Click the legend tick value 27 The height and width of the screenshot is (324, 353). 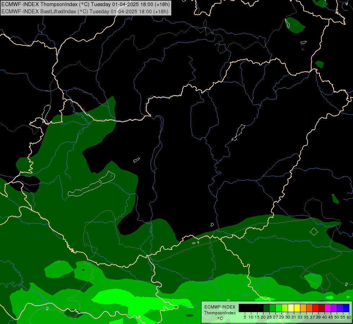pos(275,317)
